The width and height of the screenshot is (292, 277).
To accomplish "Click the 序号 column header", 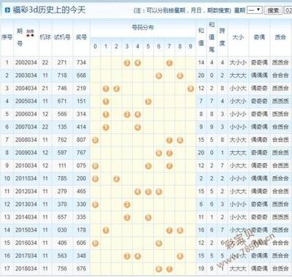I will pyautogui.click(x=7, y=37).
